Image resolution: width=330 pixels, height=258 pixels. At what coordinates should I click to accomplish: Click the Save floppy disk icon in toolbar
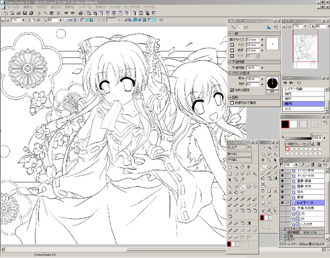[x=25, y=13]
